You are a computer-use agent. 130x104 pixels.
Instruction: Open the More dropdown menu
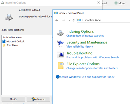point(121,3)
